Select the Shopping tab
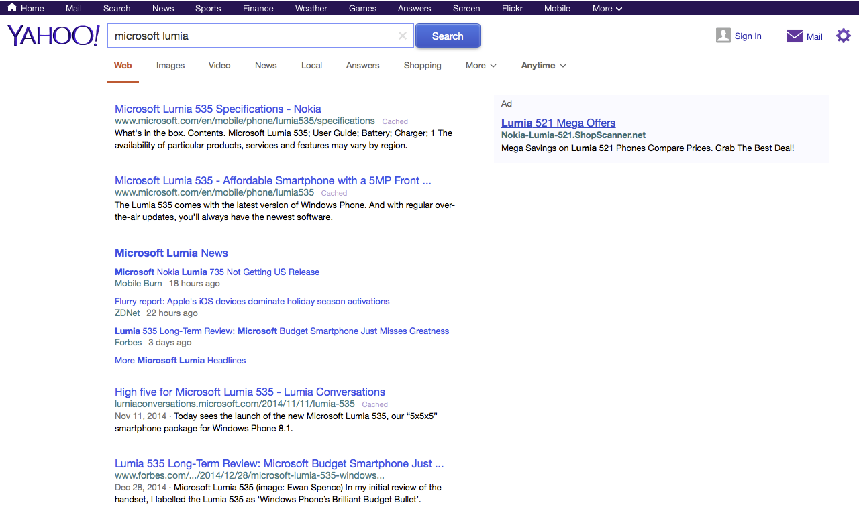The width and height of the screenshot is (859, 511). pyautogui.click(x=422, y=66)
